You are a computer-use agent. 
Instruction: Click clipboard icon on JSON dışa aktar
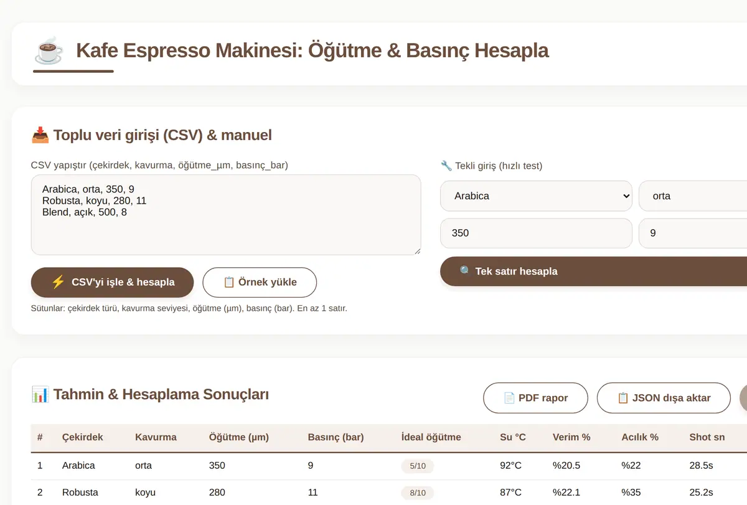coord(623,398)
